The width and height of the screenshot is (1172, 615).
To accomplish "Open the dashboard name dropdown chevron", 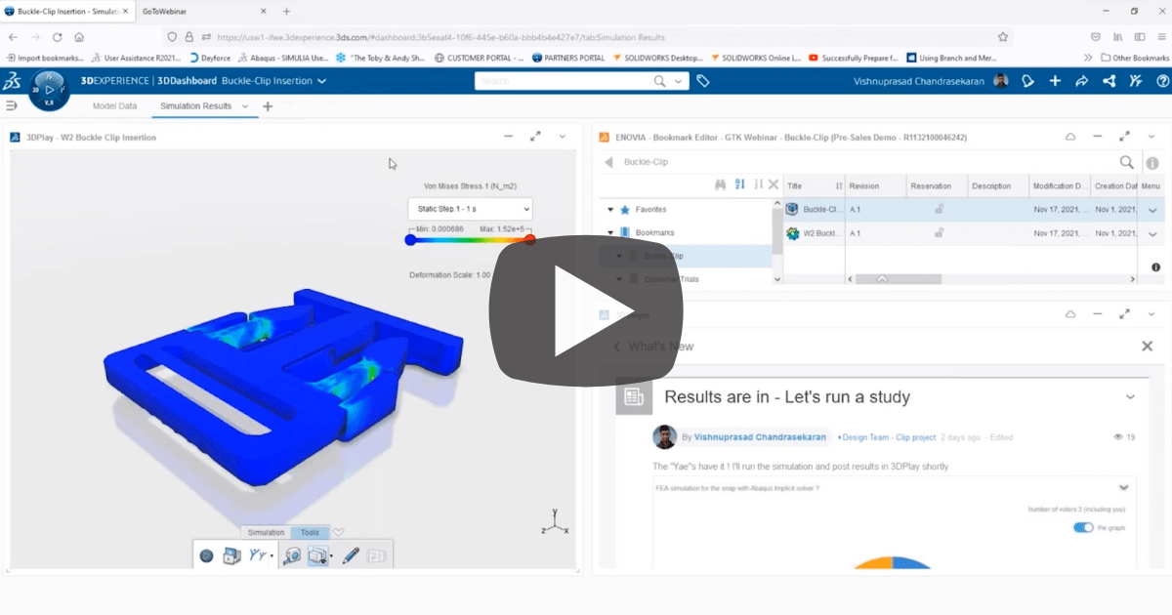I will pyautogui.click(x=322, y=81).
